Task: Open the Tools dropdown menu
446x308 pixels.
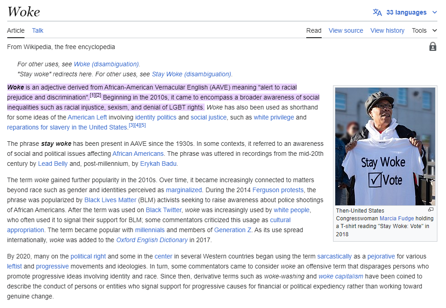Action: coord(424,30)
